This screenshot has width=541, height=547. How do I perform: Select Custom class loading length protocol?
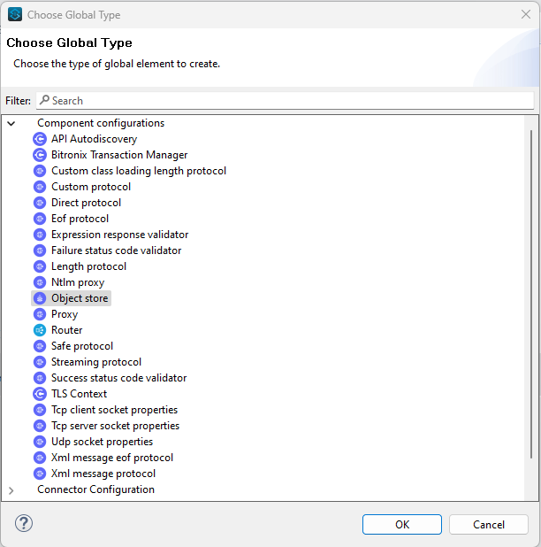138,171
